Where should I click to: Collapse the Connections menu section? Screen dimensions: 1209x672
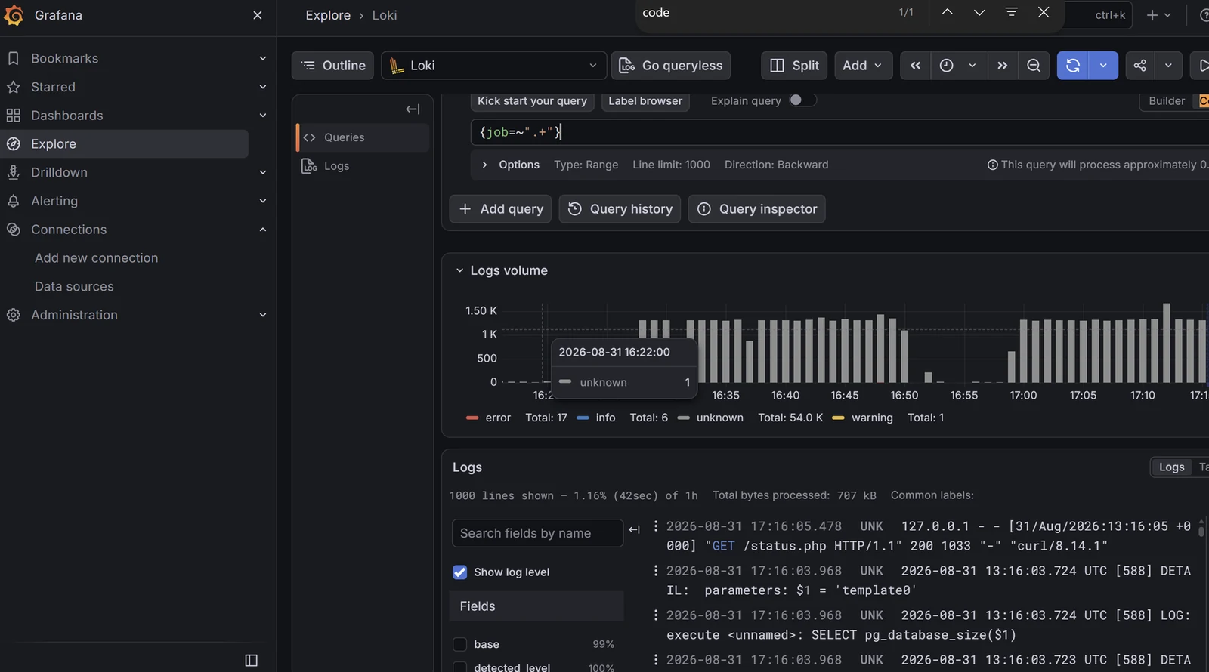pyautogui.click(x=263, y=230)
